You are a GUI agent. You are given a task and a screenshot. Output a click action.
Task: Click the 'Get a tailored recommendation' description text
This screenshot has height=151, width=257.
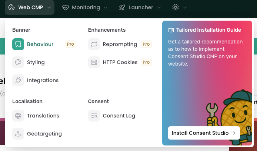click(x=206, y=53)
